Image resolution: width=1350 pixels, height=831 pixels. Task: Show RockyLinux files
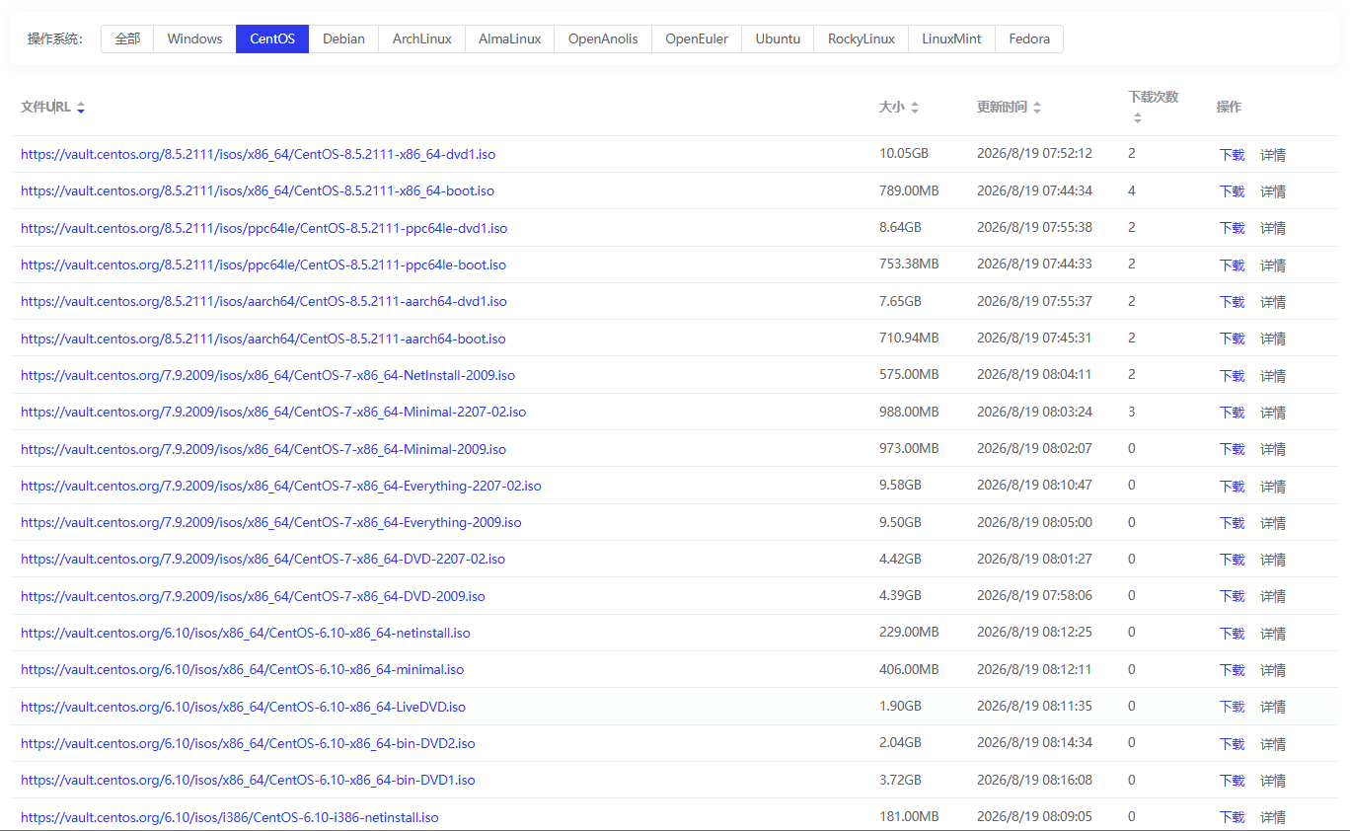862,39
